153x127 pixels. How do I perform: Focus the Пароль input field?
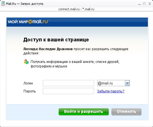coord(68,91)
